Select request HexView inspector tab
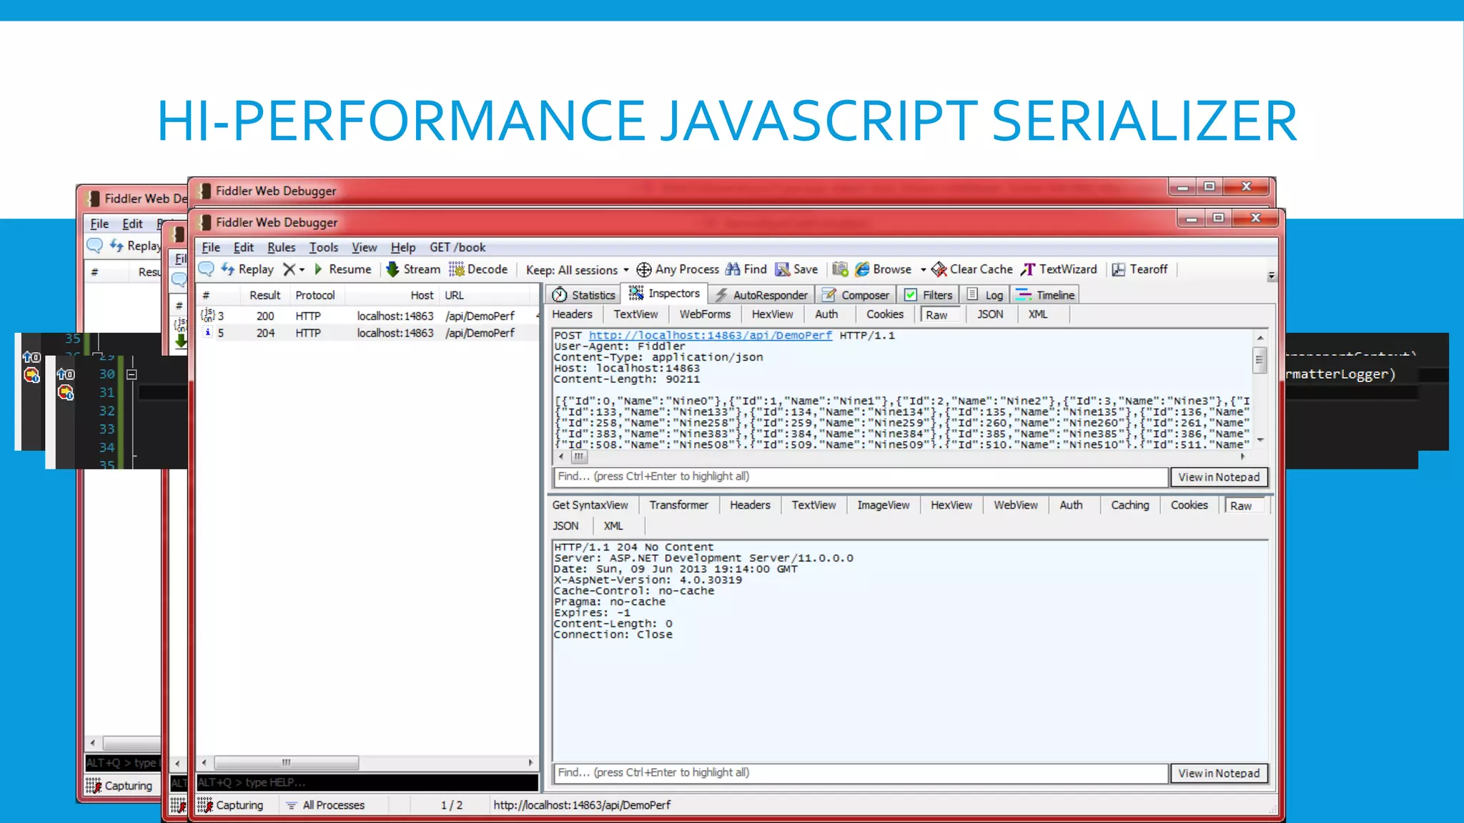Screen dimensions: 1464x823 [772, 314]
